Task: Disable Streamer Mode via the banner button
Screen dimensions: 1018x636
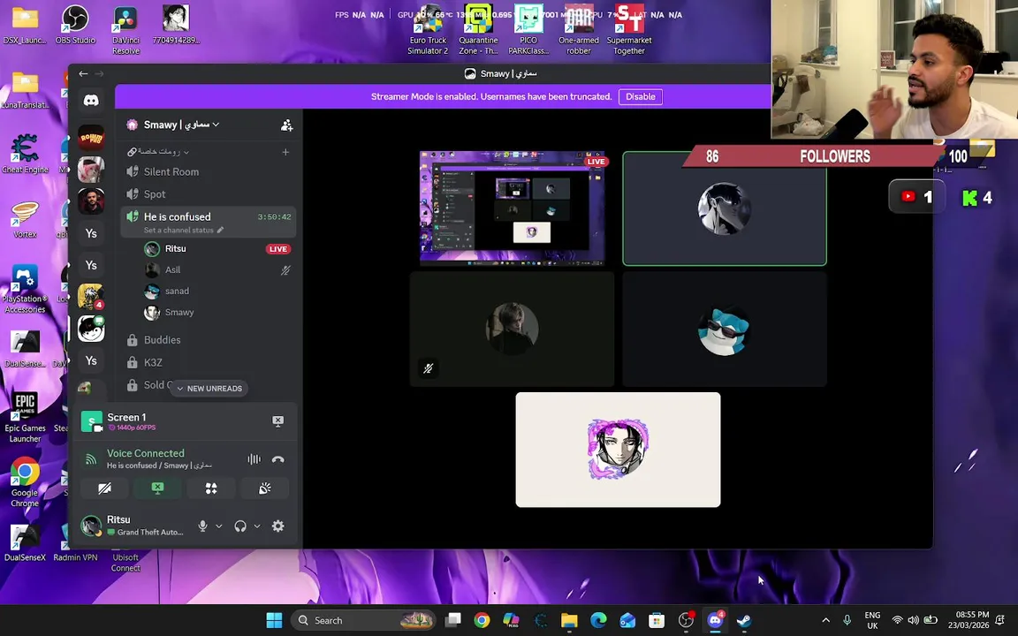Action: pos(640,96)
